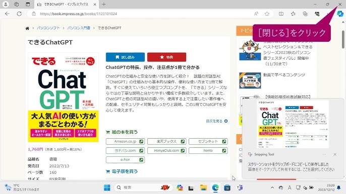Show hidden system tray icons
This screenshot has width=346, height=194.
pos(272,187)
